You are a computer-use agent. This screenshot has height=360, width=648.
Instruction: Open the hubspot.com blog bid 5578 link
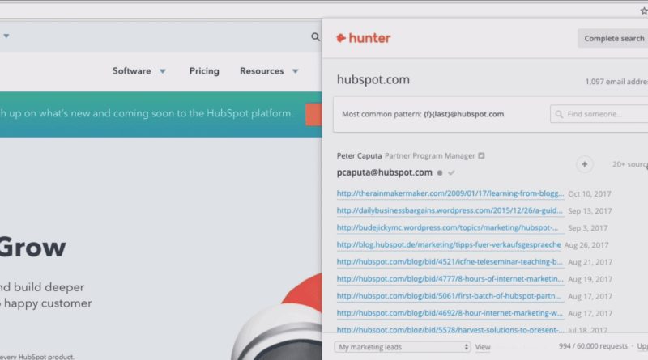coord(450,329)
